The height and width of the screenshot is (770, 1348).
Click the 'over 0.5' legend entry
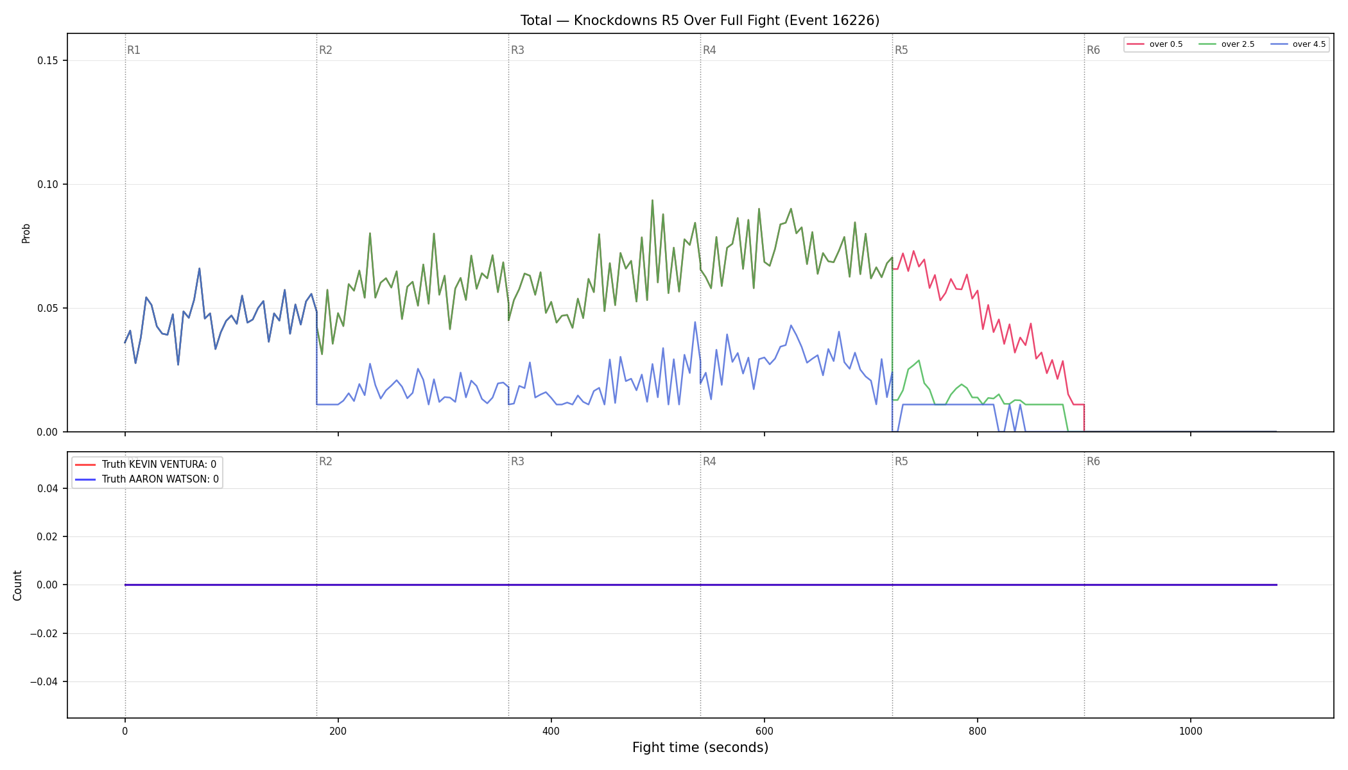[x=1155, y=44]
